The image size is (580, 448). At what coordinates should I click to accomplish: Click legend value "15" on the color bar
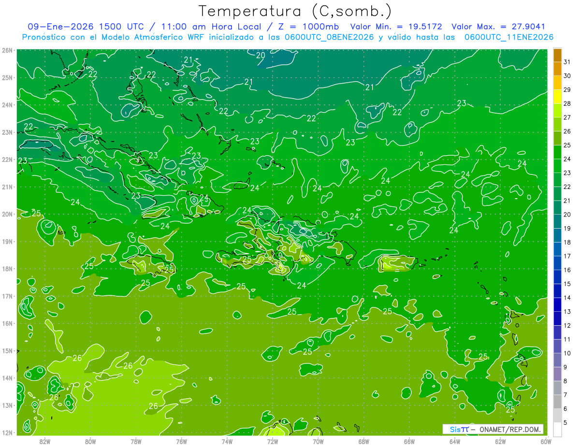click(x=567, y=284)
